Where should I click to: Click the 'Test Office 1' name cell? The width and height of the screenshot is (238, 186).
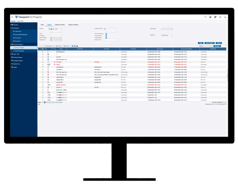point(59,70)
